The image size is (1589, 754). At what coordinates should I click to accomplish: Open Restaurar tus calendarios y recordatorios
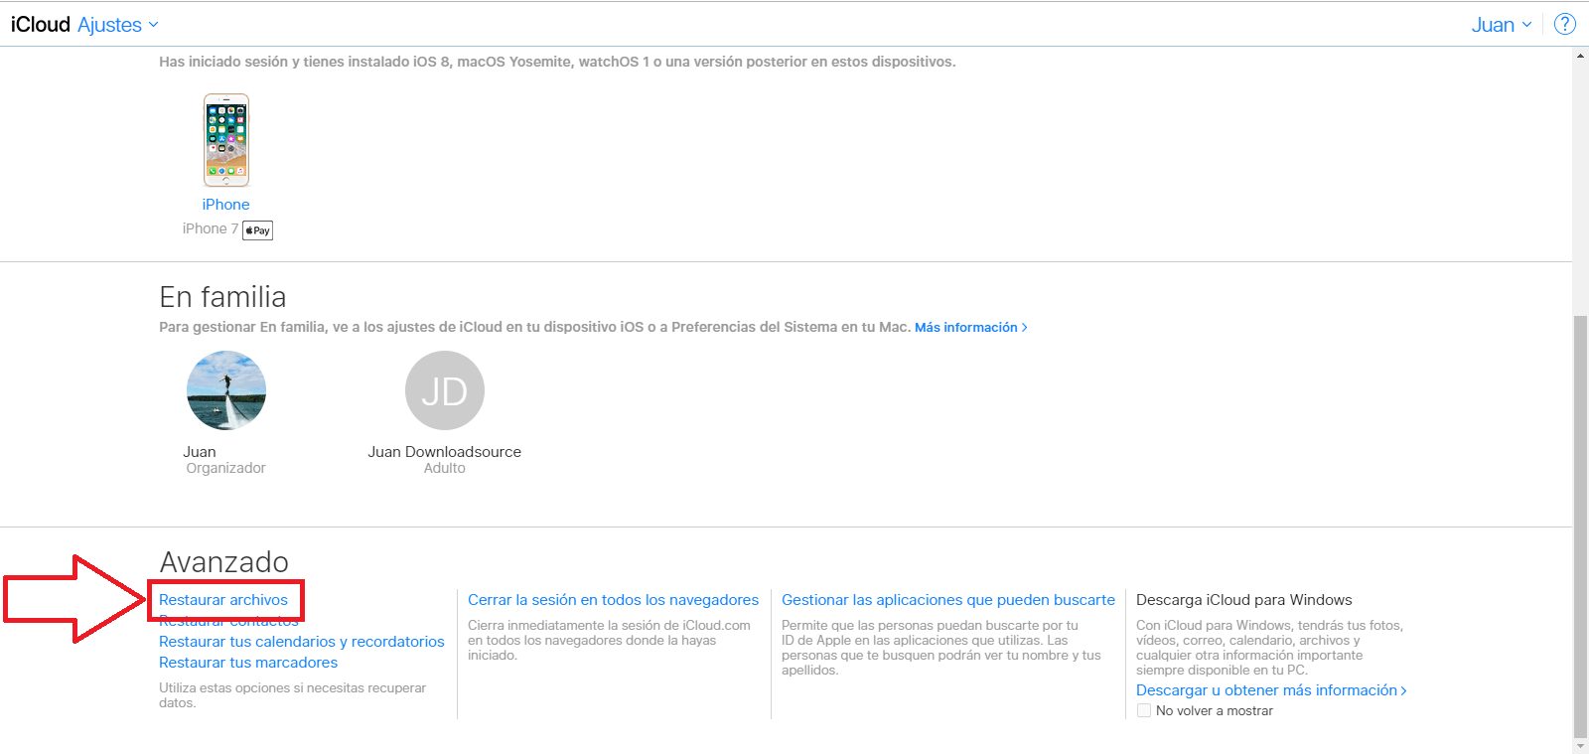(x=302, y=642)
